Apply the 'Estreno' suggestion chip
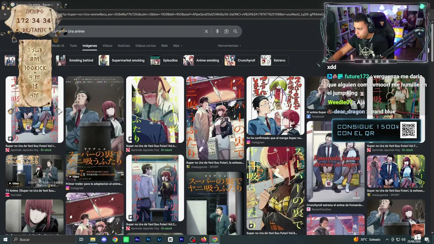Image resolution: width=434 pixels, height=244 pixels. coord(274,60)
